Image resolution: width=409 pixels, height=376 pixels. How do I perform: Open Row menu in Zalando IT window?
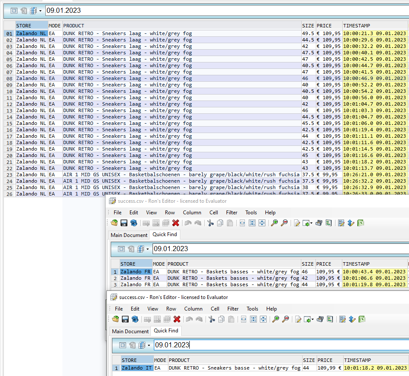171,309
